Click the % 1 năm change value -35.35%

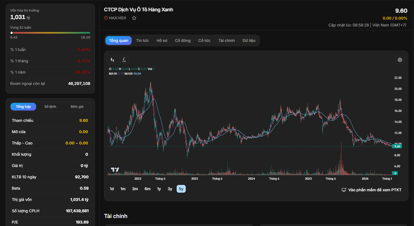pyautogui.click(x=82, y=72)
